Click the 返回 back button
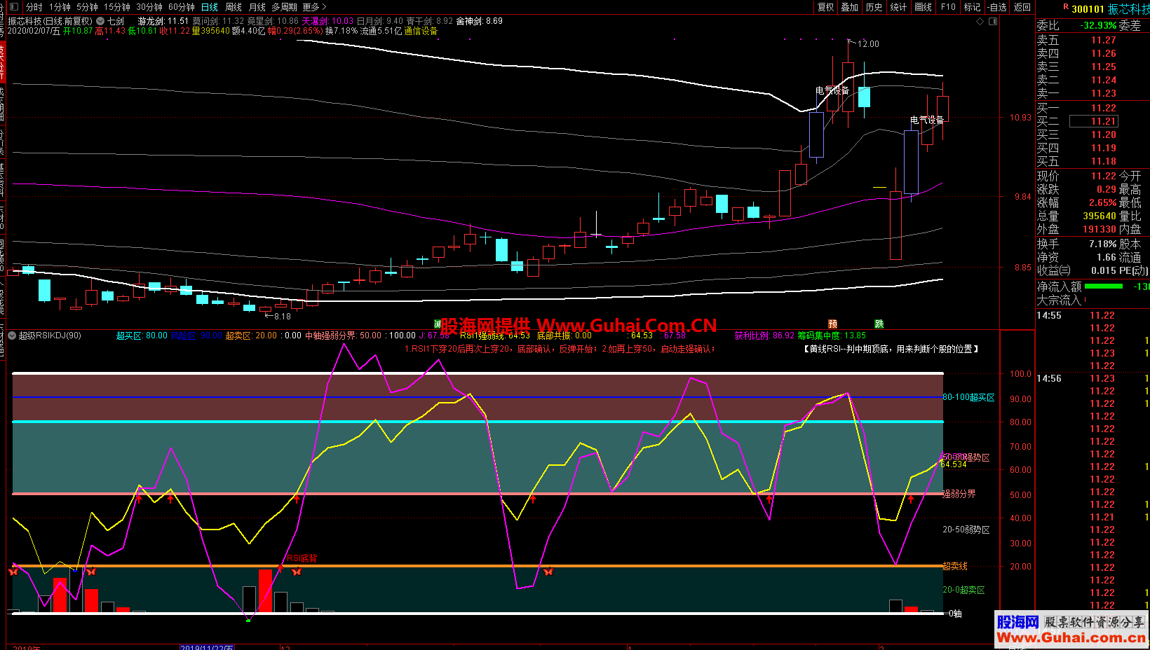The image size is (1150, 650). (1022, 7)
